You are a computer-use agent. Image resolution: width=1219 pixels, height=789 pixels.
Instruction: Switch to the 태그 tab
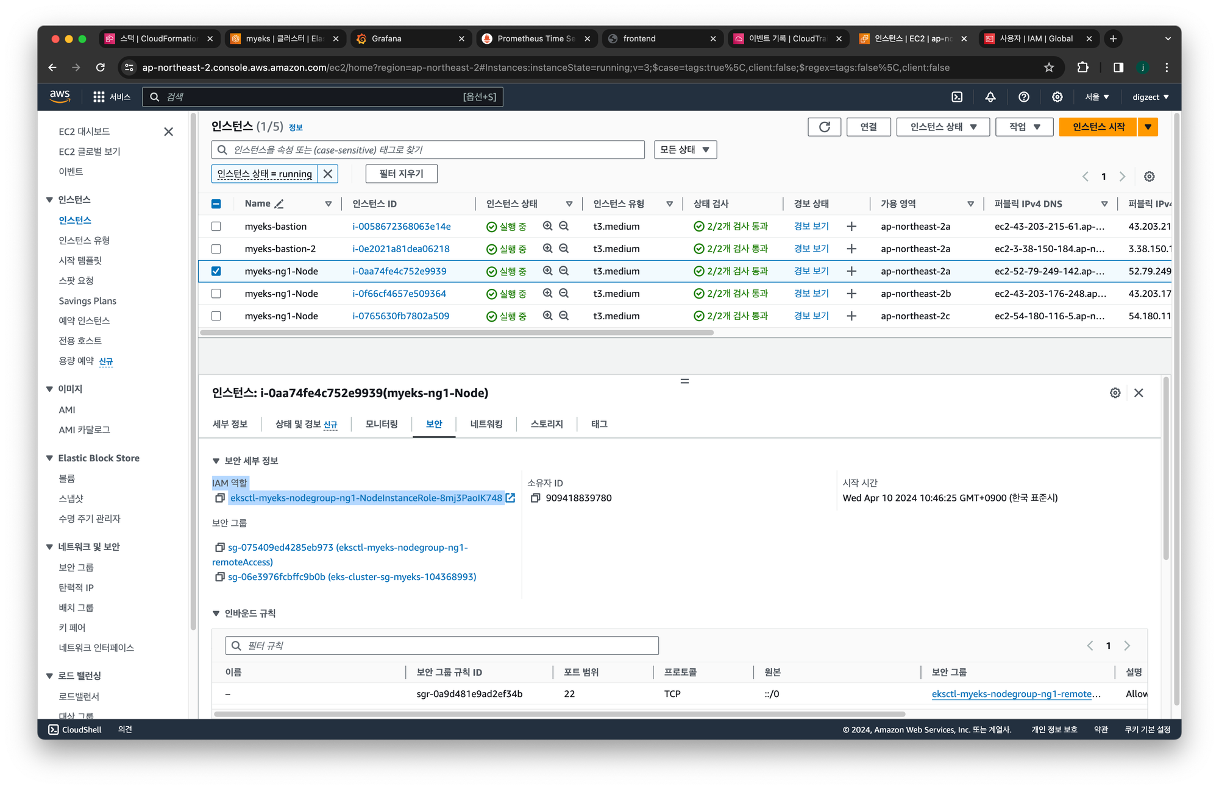click(599, 424)
